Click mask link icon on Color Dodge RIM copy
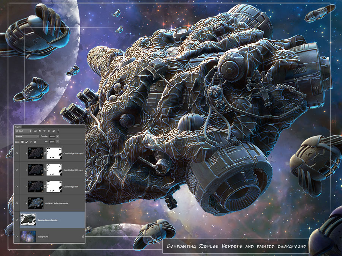 45,170
